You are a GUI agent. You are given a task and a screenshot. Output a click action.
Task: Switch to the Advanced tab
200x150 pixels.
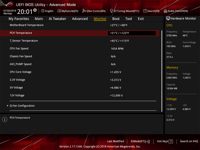[x=80, y=19]
